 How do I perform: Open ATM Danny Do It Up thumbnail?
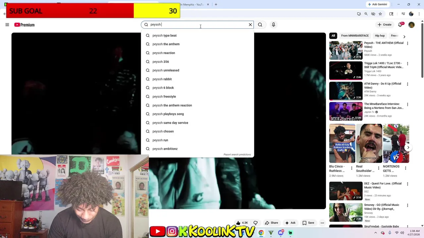pyautogui.click(x=346, y=91)
